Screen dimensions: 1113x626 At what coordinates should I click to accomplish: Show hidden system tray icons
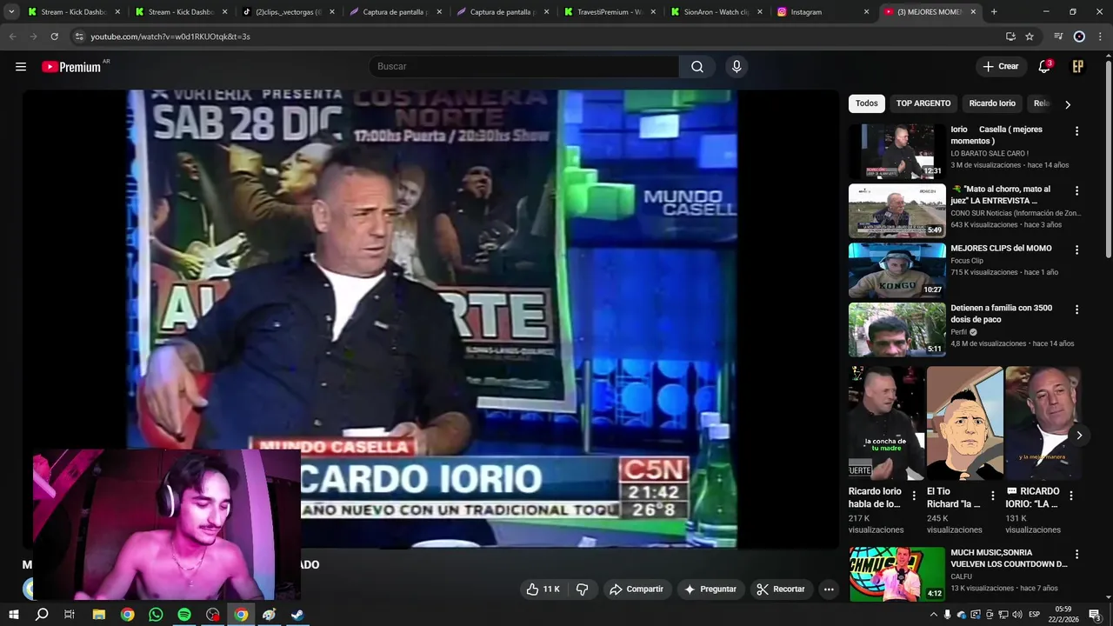[934, 615]
